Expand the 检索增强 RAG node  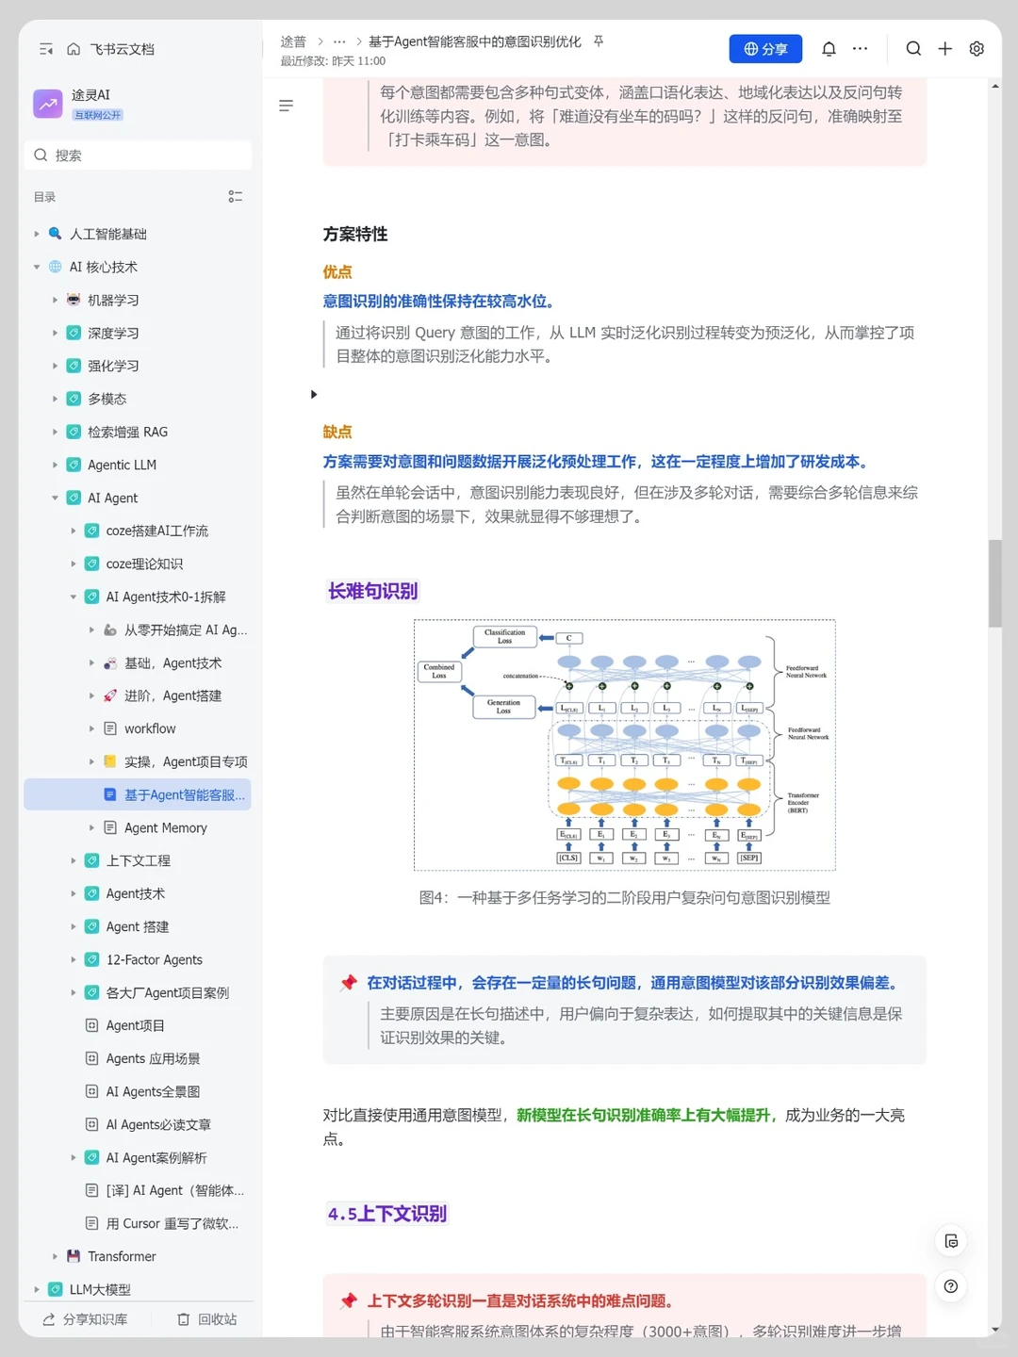click(55, 432)
